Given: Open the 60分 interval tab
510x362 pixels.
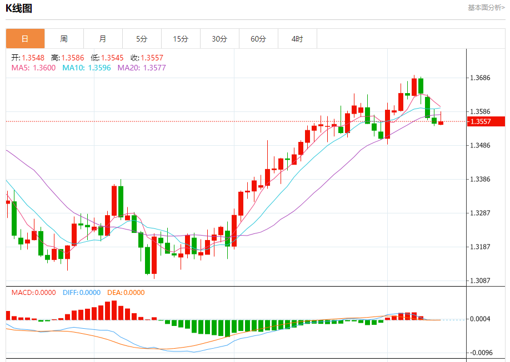Looking at the screenshot, I should (258, 39).
